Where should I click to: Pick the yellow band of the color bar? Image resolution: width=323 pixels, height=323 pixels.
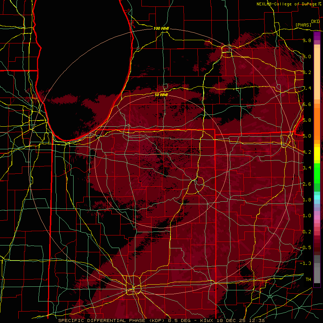pyautogui.click(x=317, y=154)
